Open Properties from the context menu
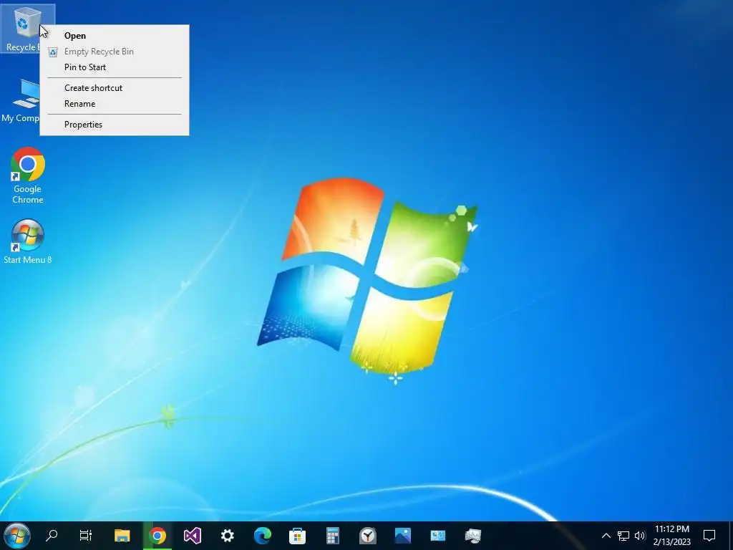 [x=115, y=125]
